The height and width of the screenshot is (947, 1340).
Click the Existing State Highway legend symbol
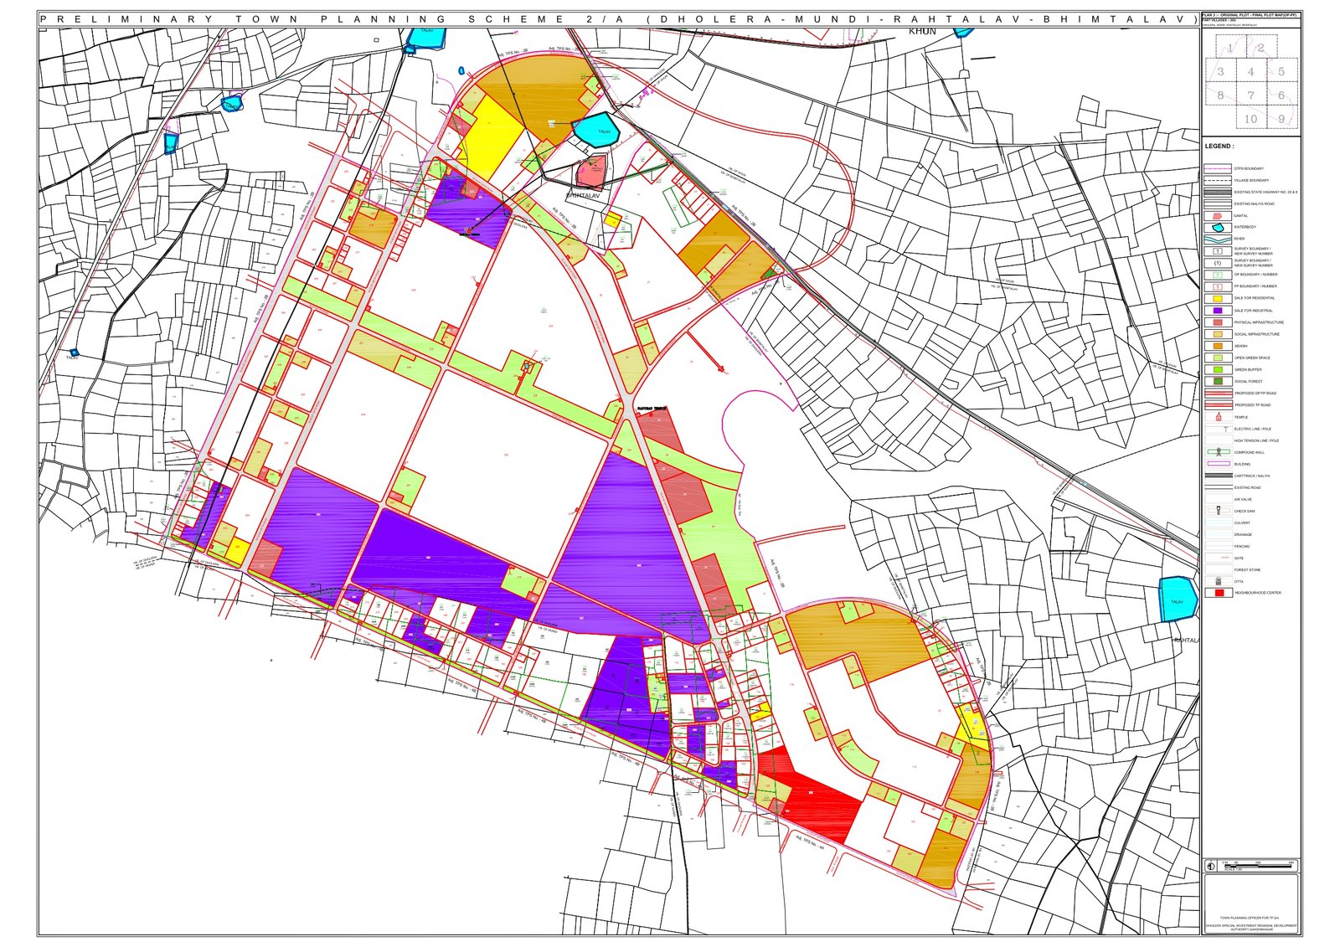click(1218, 192)
